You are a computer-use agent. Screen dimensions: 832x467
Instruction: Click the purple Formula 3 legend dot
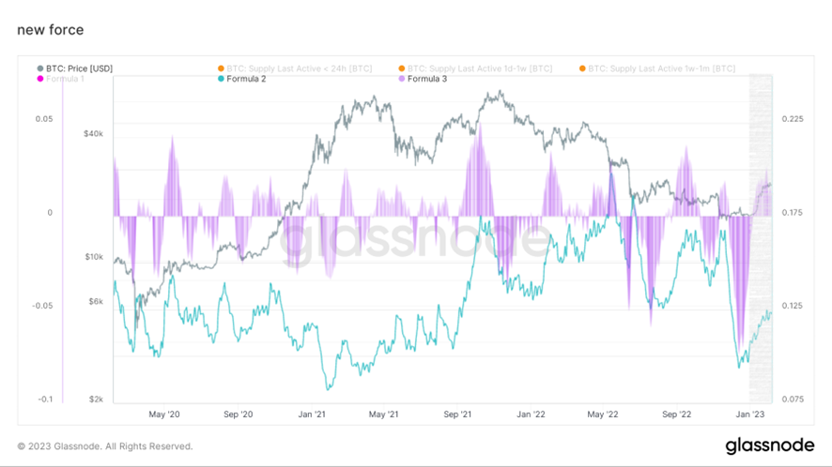click(x=402, y=79)
